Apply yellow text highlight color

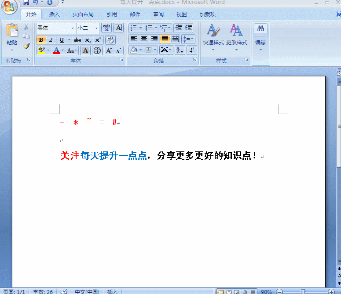(41, 50)
